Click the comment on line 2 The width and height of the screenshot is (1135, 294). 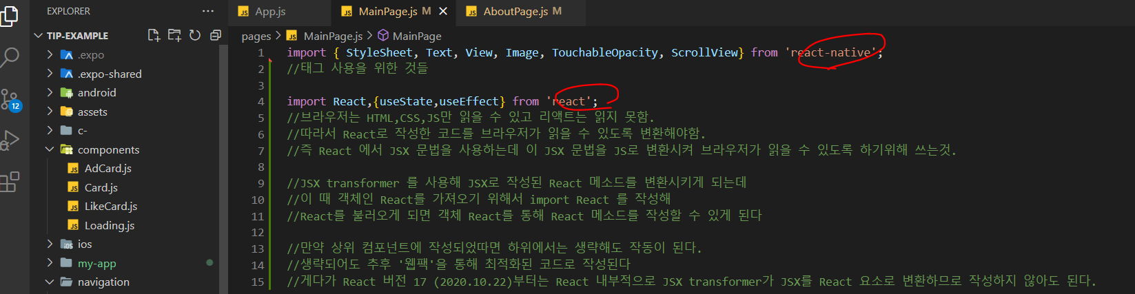click(357, 69)
